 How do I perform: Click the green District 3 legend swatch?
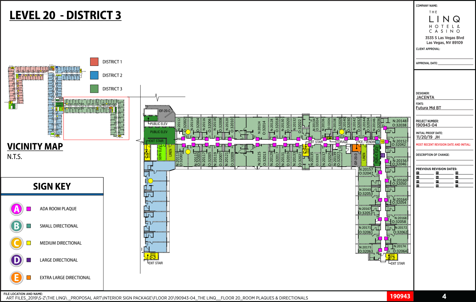94,89
